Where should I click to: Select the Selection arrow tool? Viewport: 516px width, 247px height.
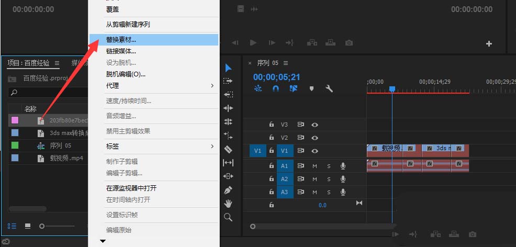coord(228,68)
